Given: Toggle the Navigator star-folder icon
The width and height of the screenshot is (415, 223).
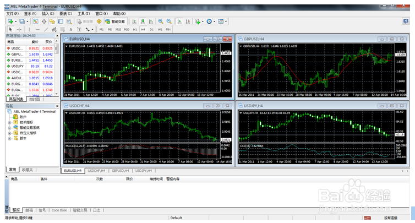Looking at the screenshot, I should (52, 21).
